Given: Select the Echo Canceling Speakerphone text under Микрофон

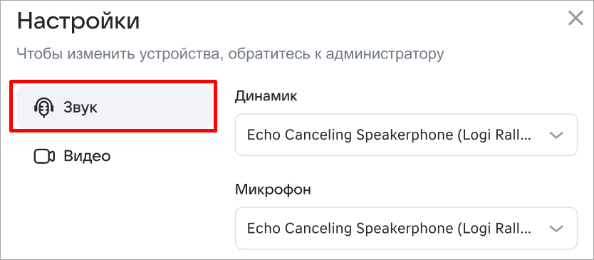Looking at the screenshot, I should [389, 229].
